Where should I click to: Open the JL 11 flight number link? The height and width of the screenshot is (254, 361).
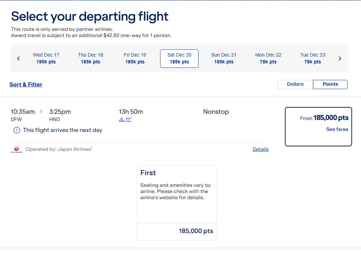click(x=125, y=119)
